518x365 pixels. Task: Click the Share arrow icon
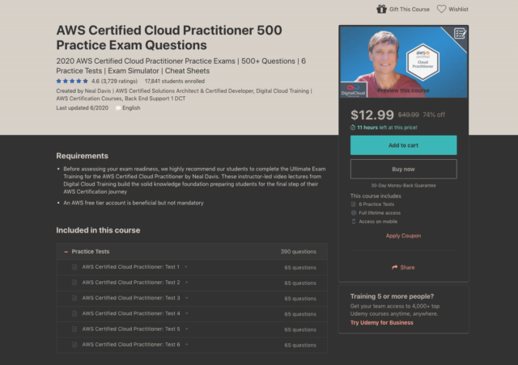[395, 267]
